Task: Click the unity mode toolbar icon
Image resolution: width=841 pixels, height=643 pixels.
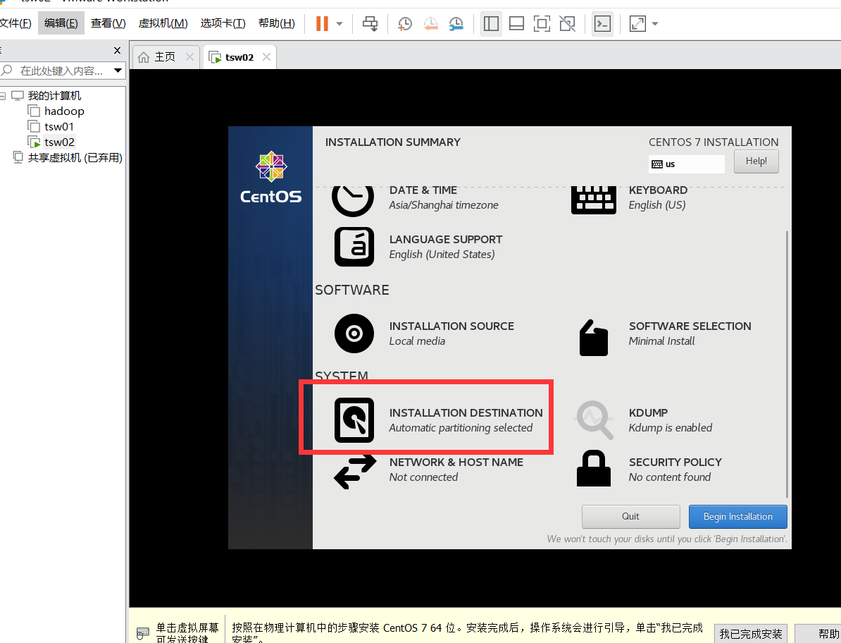Action: 567,23
